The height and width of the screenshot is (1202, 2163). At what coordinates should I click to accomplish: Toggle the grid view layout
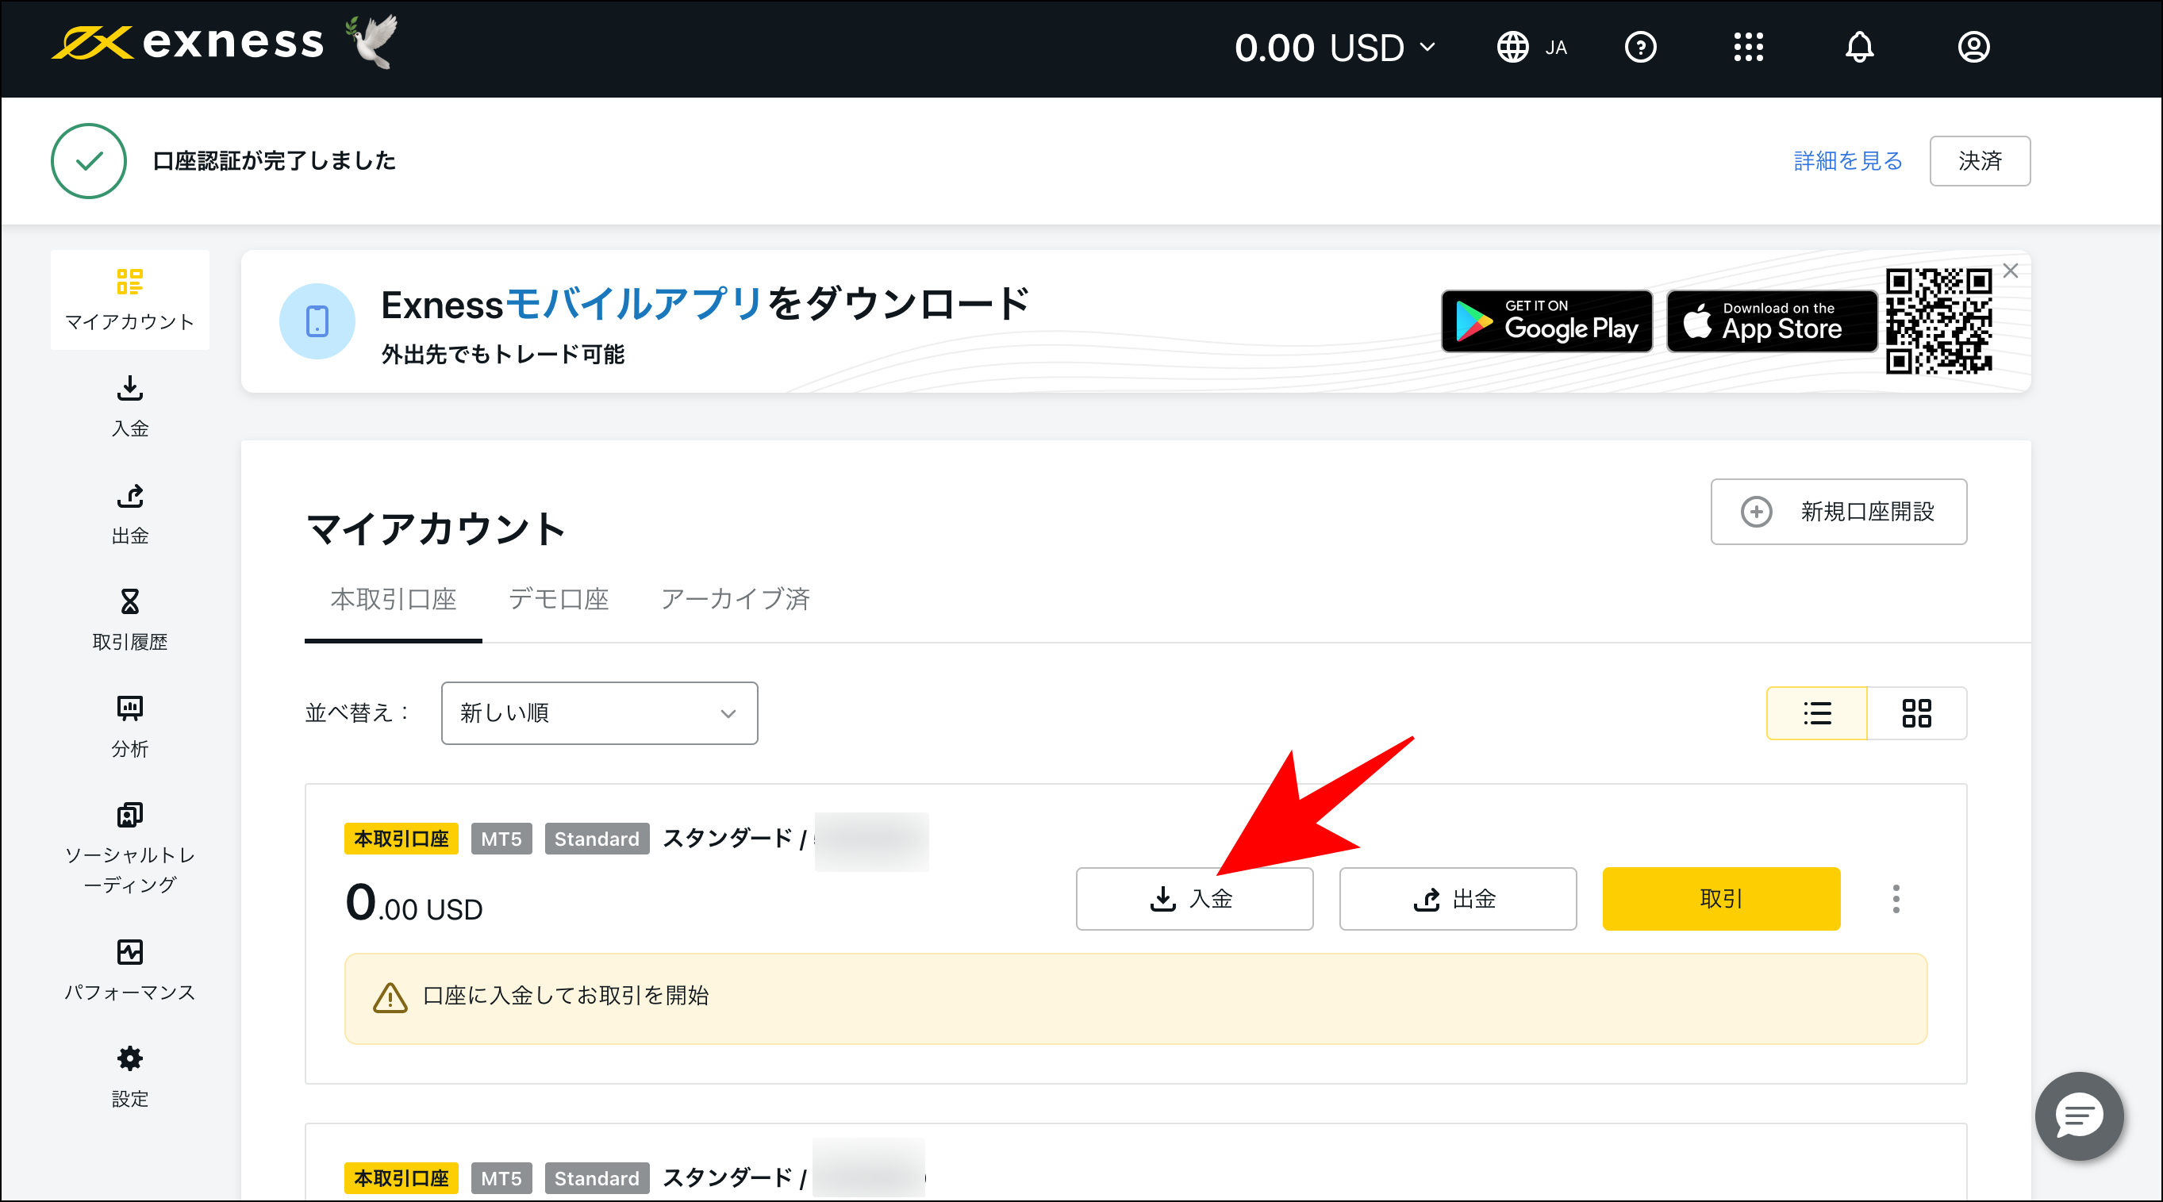tap(1917, 712)
